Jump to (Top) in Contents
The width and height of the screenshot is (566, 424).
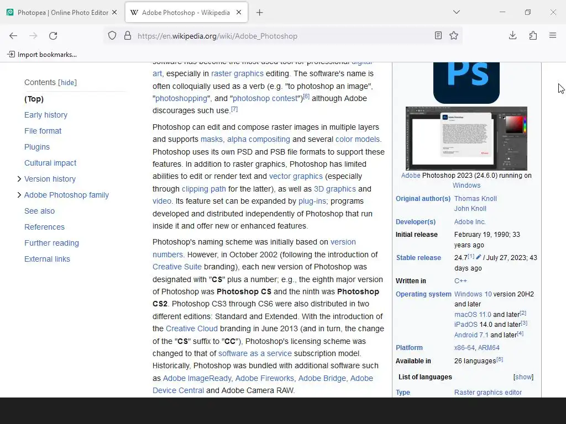click(34, 99)
